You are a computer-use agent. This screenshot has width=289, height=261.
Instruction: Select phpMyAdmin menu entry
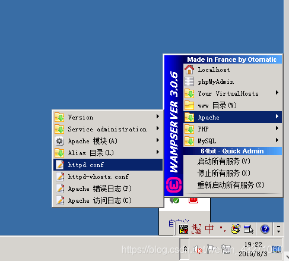(233, 81)
